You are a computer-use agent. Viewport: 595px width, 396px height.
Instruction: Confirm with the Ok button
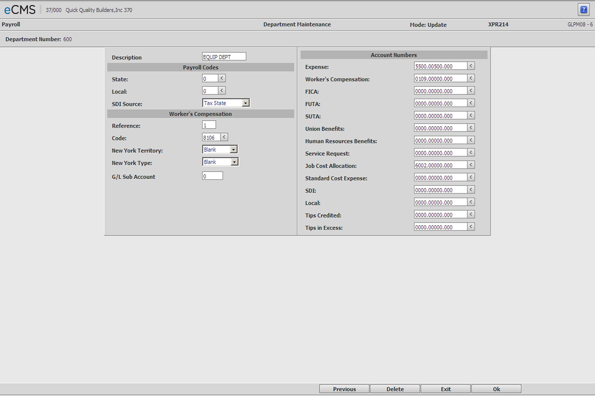point(496,389)
